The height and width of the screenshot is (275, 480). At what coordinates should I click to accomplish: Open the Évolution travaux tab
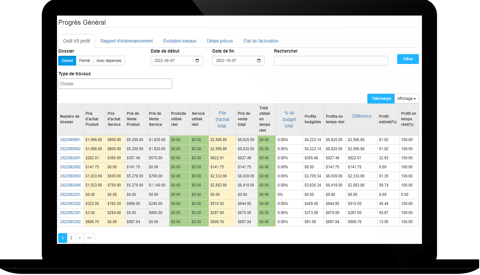(180, 41)
